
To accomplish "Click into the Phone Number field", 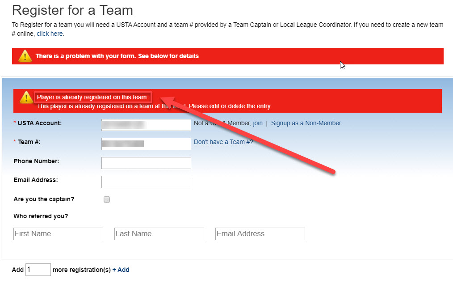I will tap(146, 163).
